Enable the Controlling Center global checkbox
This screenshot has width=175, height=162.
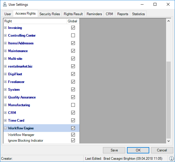pyautogui.click(x=73, y=35)
